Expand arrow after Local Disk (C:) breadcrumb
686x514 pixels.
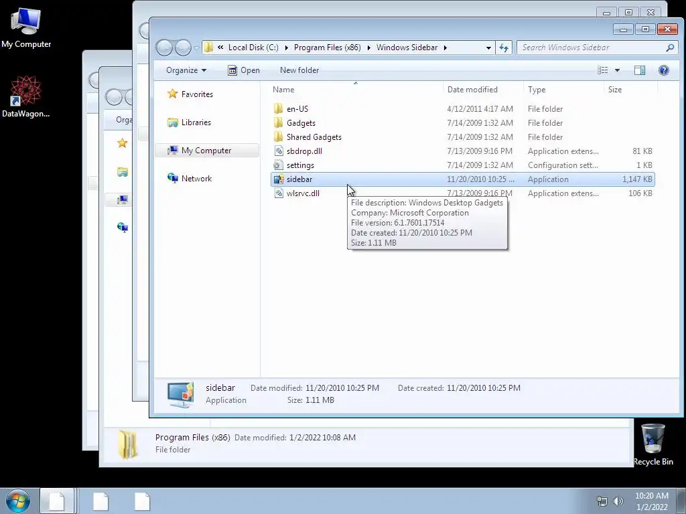[286, 48]
